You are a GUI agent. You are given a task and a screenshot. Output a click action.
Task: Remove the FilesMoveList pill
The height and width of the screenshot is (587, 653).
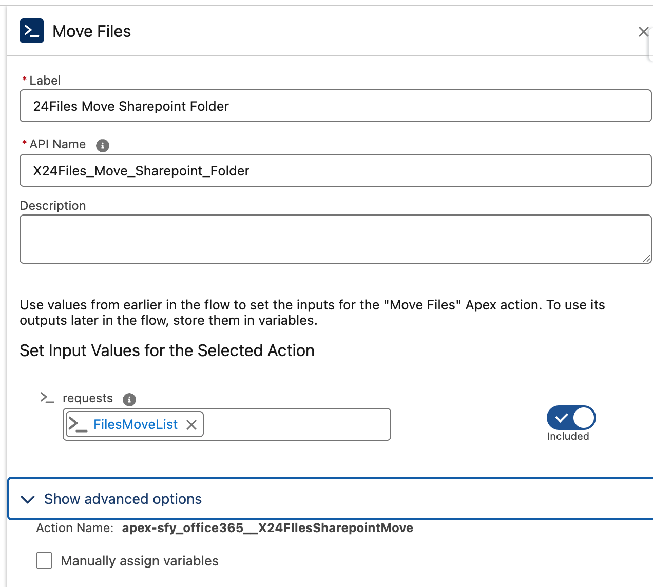click(x=191, y=425)
